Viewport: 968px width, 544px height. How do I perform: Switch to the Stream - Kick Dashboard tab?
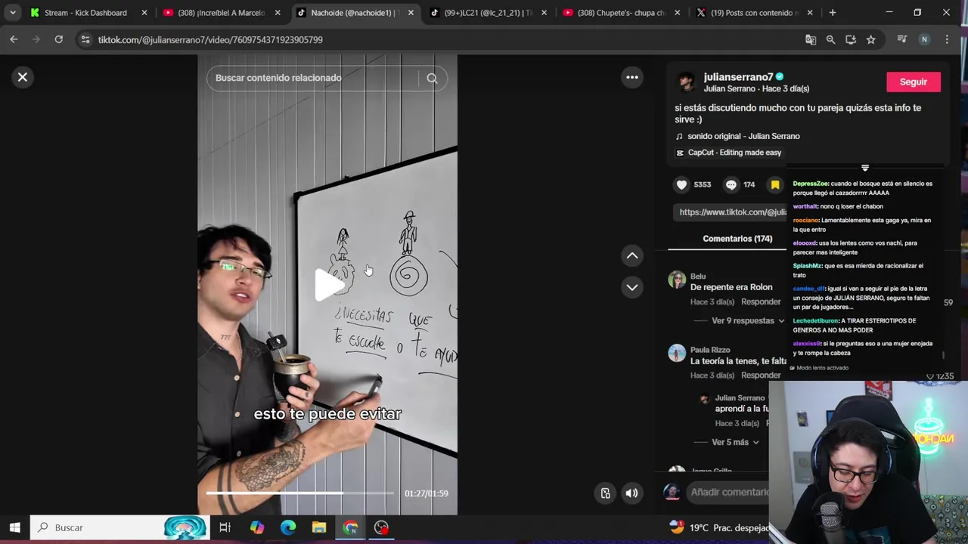85,13
